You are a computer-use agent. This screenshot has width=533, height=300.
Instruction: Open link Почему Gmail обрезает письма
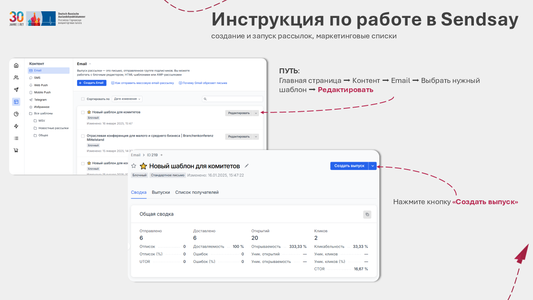pyautogui.click(x=205, y=83)
